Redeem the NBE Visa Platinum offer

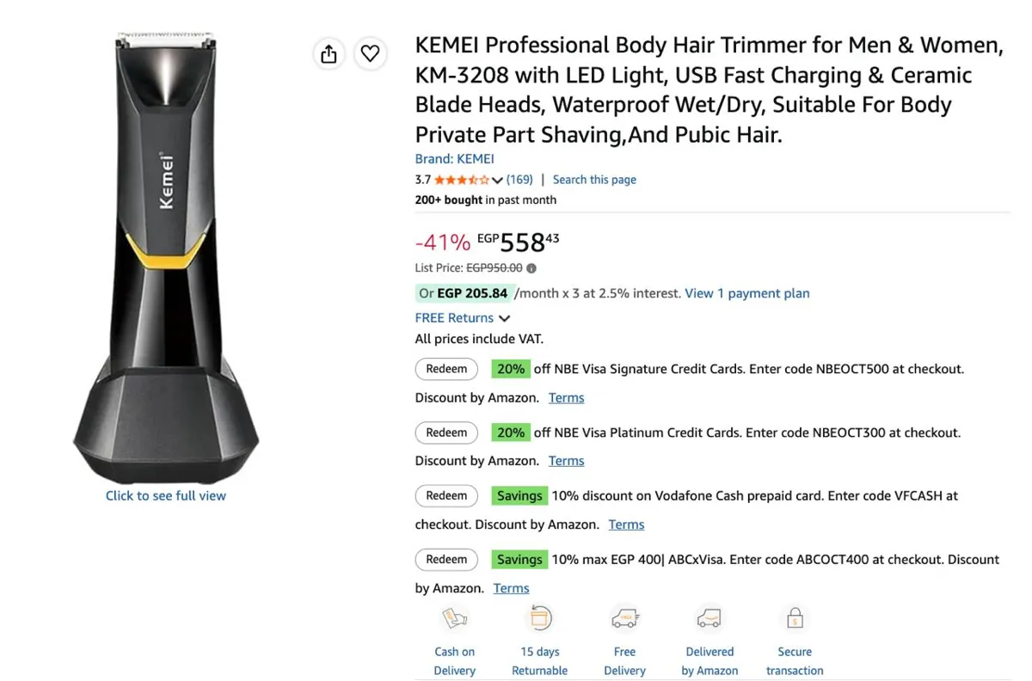click(446, 433)
